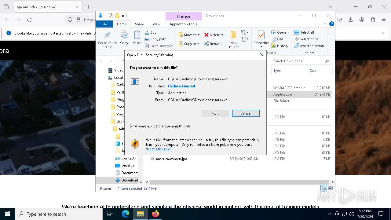
Task: Select the americawomen.jpg file
Action: point(171,159)
